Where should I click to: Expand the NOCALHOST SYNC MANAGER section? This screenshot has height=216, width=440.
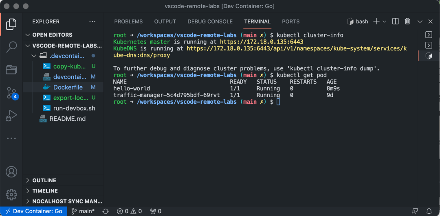[63, 201]
